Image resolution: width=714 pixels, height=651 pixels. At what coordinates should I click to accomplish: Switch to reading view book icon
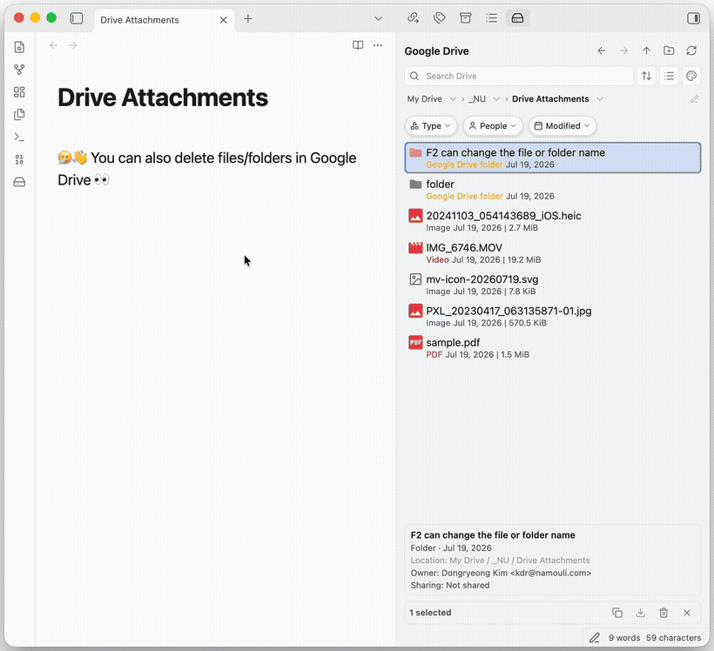pyautogui.click(x=358, y=45)
